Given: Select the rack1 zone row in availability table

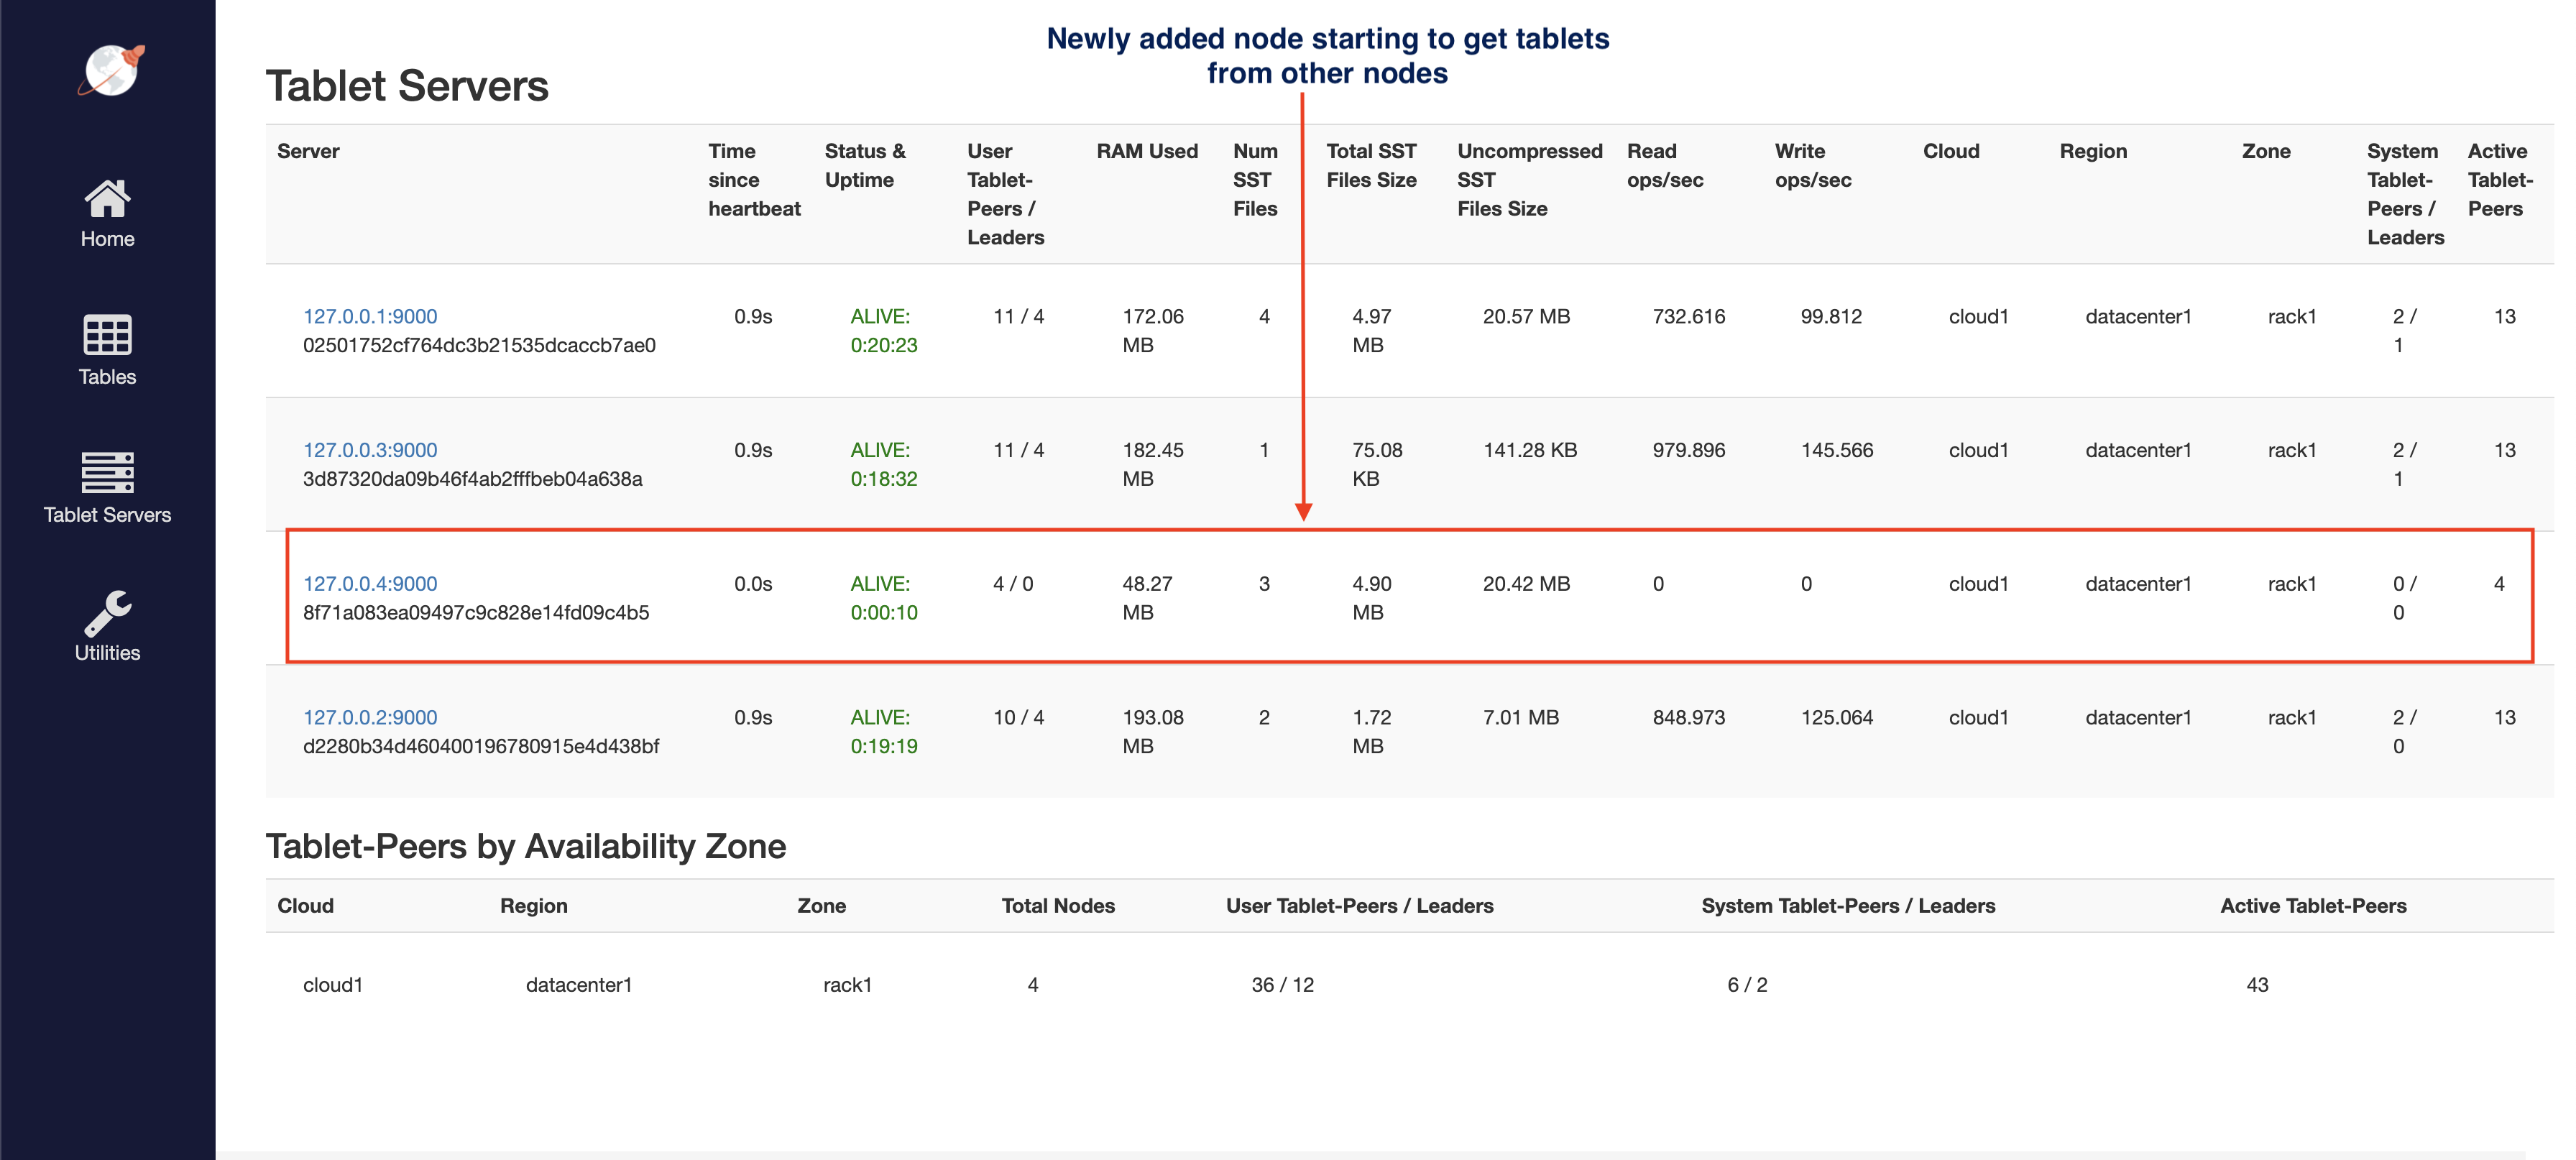Looking at the screenshot, I should (x=846, y=984).
